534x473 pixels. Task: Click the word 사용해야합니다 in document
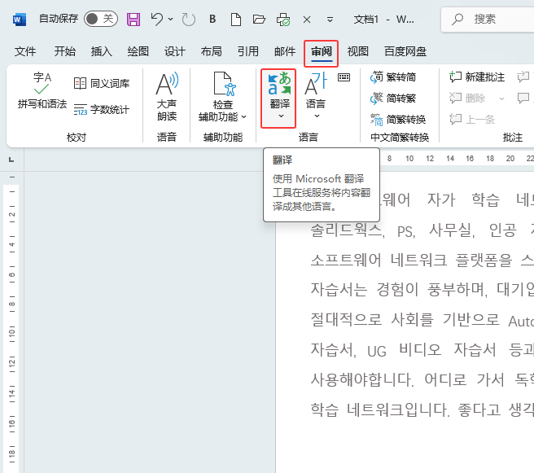click(362, 379)
